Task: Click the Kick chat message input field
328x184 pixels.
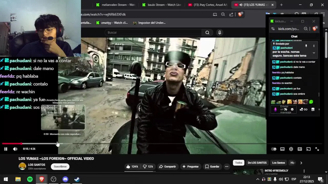Action: 284,109
